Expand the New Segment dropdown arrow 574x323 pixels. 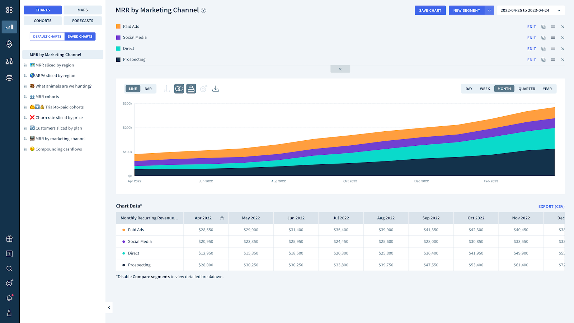pos(489,10)
